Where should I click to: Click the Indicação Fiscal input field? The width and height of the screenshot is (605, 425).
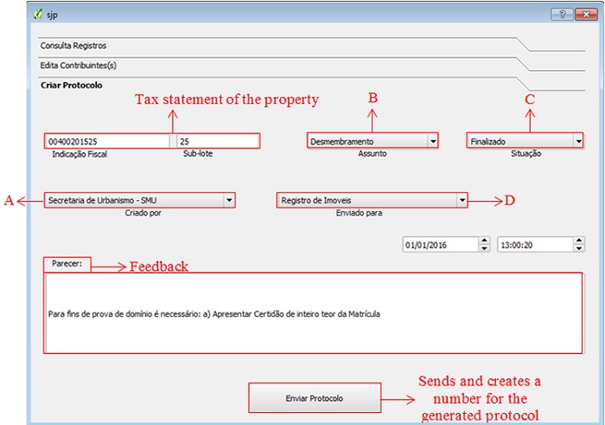[x=107, y=141]
